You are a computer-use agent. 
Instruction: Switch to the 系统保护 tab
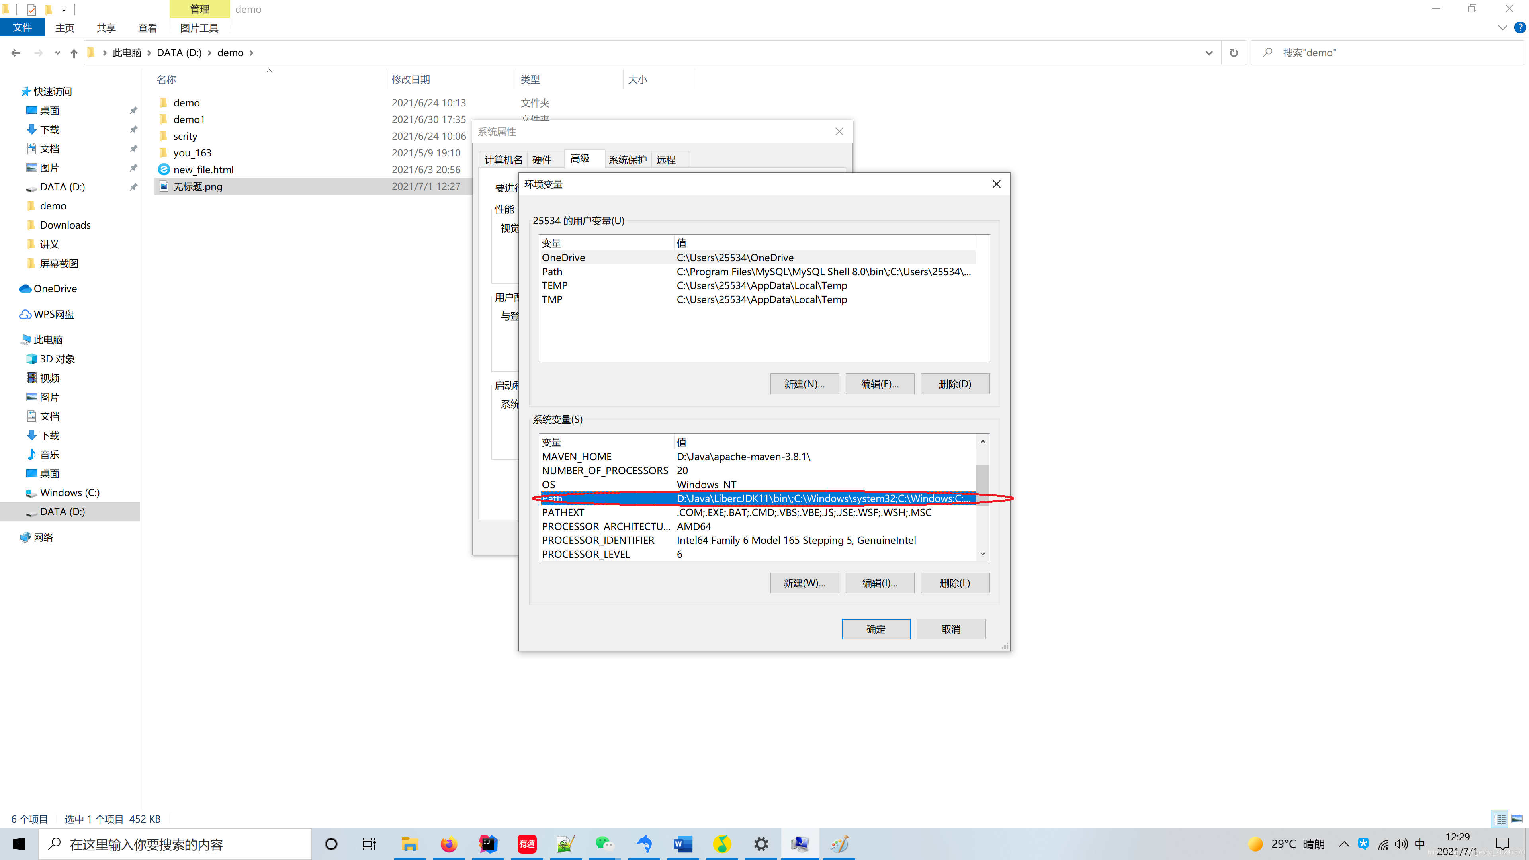click(x=628, y=160)
